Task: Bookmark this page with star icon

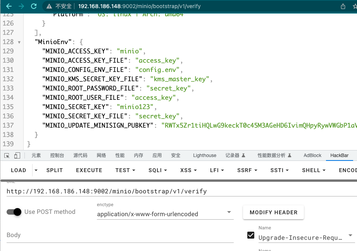Action: point(355,6)
